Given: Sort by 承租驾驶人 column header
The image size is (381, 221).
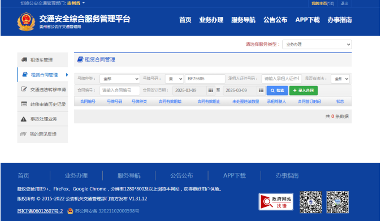Looking at the screenshot, I should (x=276, y=102).
